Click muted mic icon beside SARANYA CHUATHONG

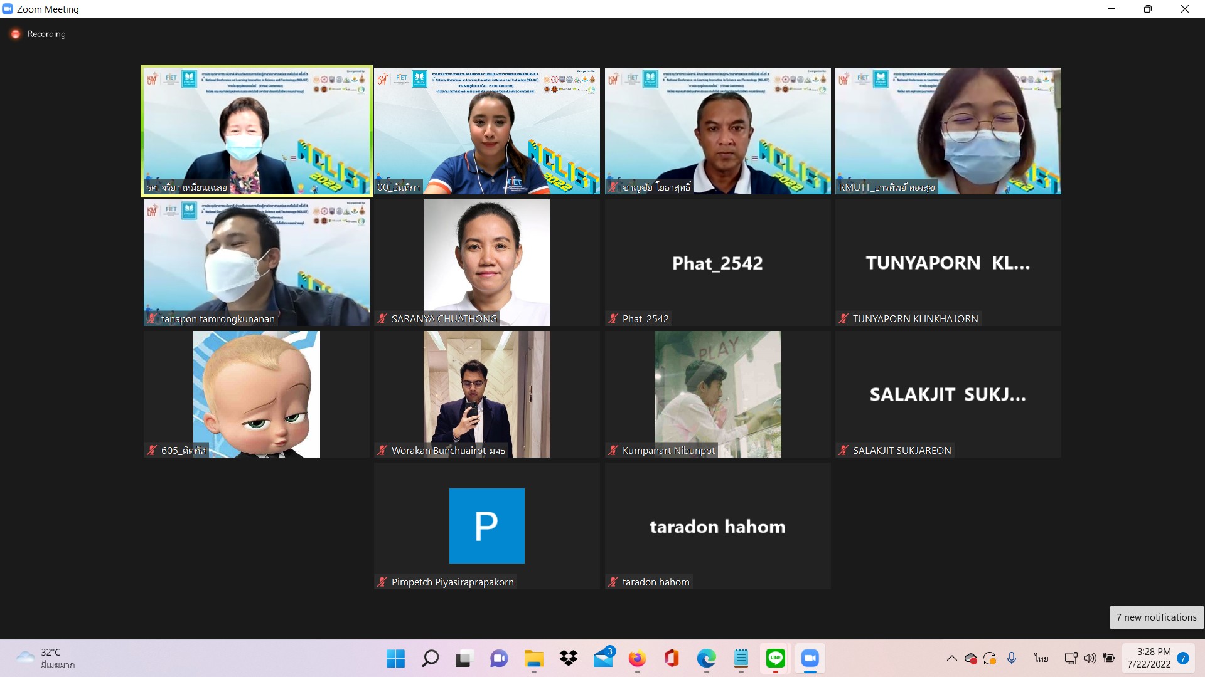click(x=382, y=319)
